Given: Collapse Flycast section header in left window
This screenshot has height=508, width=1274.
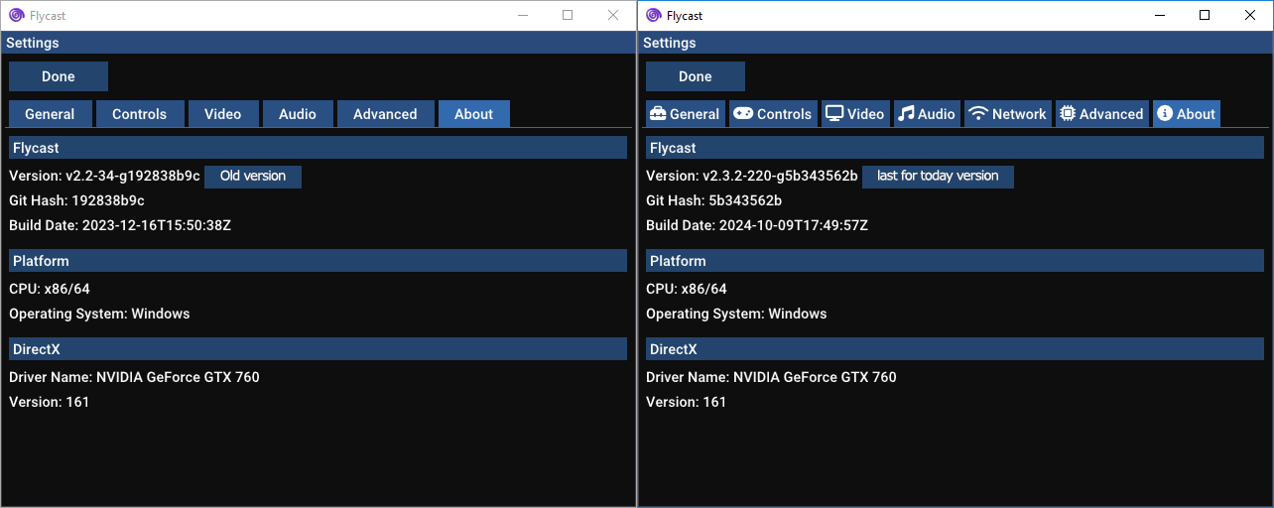Looking at the screenshot, I should (318, 148).
